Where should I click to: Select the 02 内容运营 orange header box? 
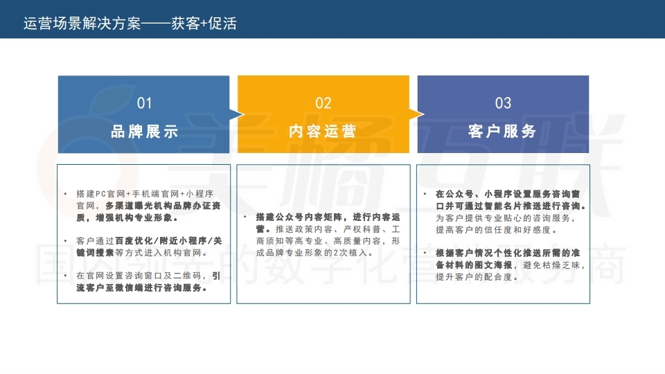pyautogui.click(x=323, y=114)
